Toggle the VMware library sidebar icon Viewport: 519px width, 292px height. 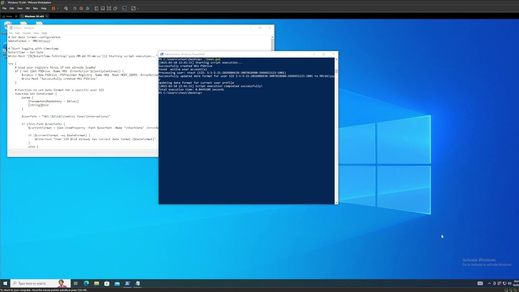(x=96, y=8)
